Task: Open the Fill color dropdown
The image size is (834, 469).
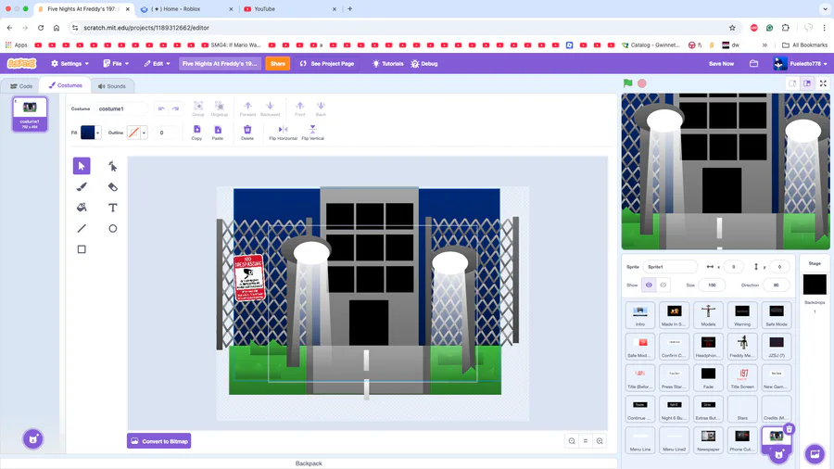Action: pos(98,133)
